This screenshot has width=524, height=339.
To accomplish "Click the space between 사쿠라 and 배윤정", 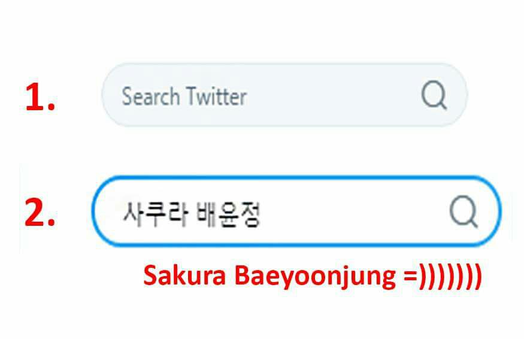I will [x=192, y=214].
